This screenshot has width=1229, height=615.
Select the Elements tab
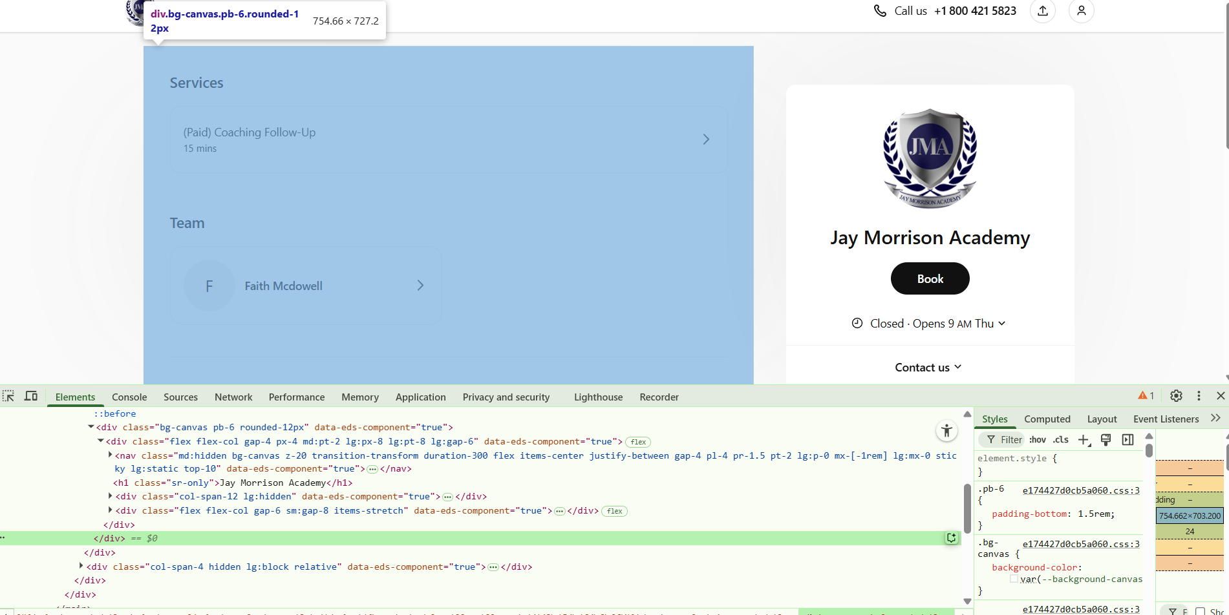click(75, 397)
